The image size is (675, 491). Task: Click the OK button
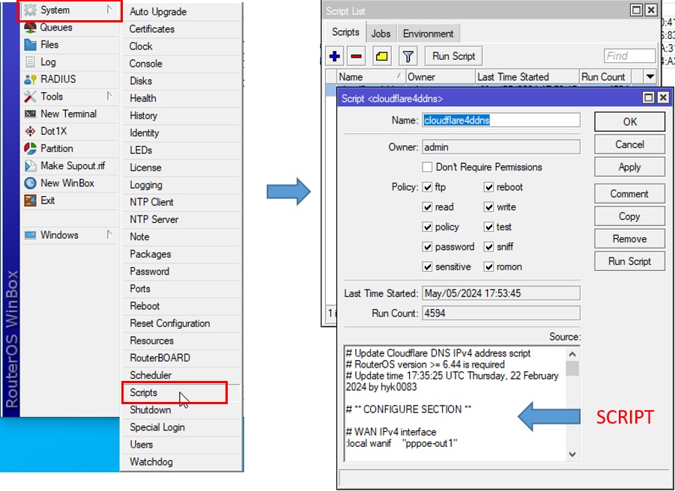point(630,122)
